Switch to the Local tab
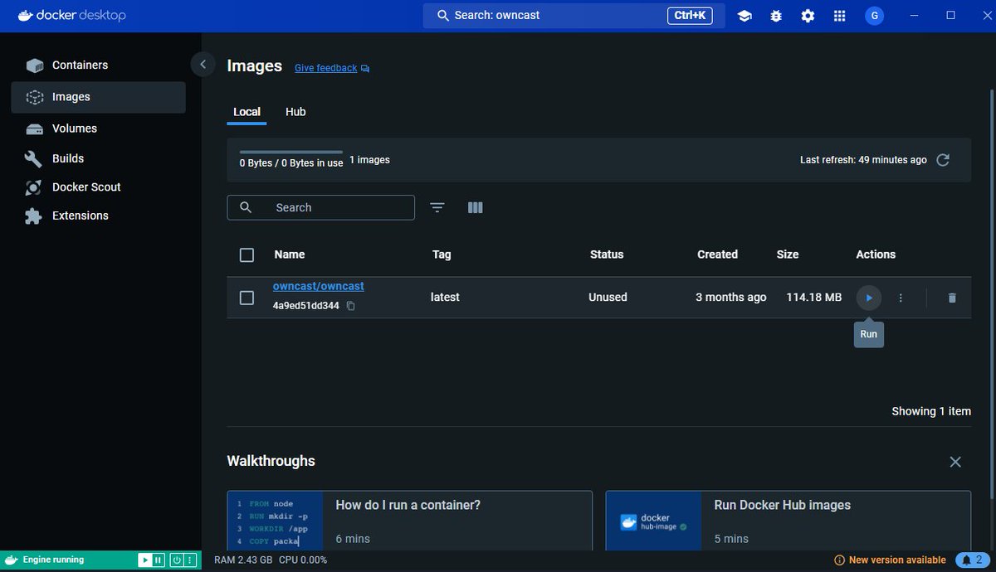 click(x=247, y=112)
